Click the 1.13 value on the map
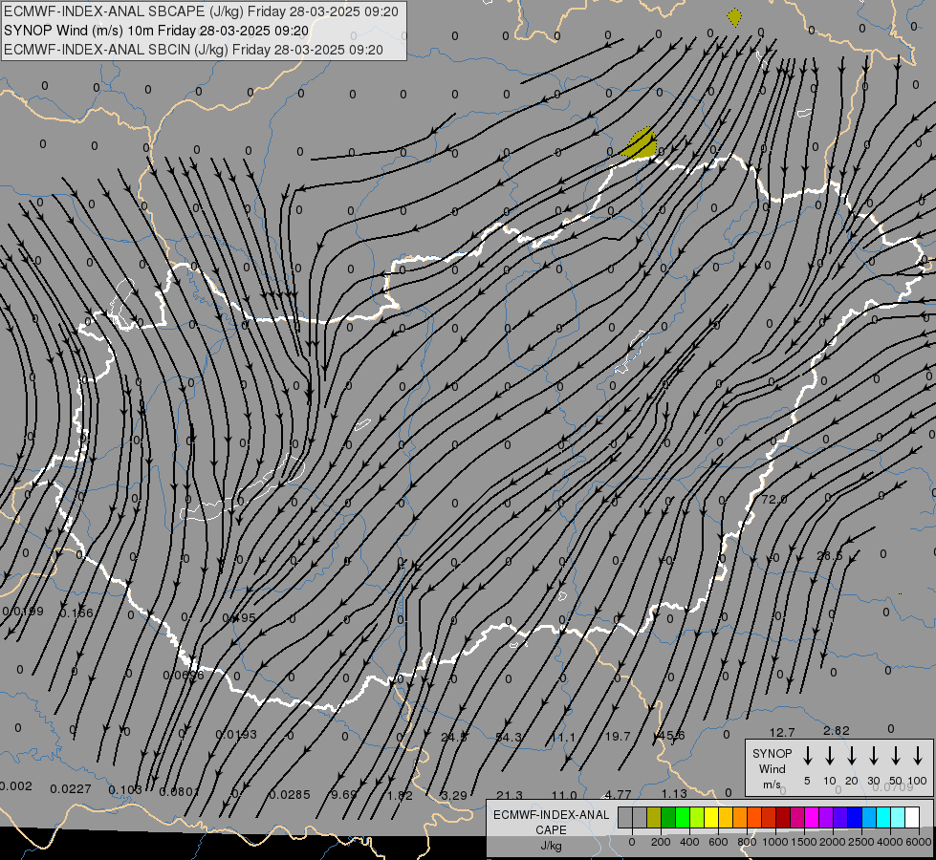The image size is (936, 860). 674,793
